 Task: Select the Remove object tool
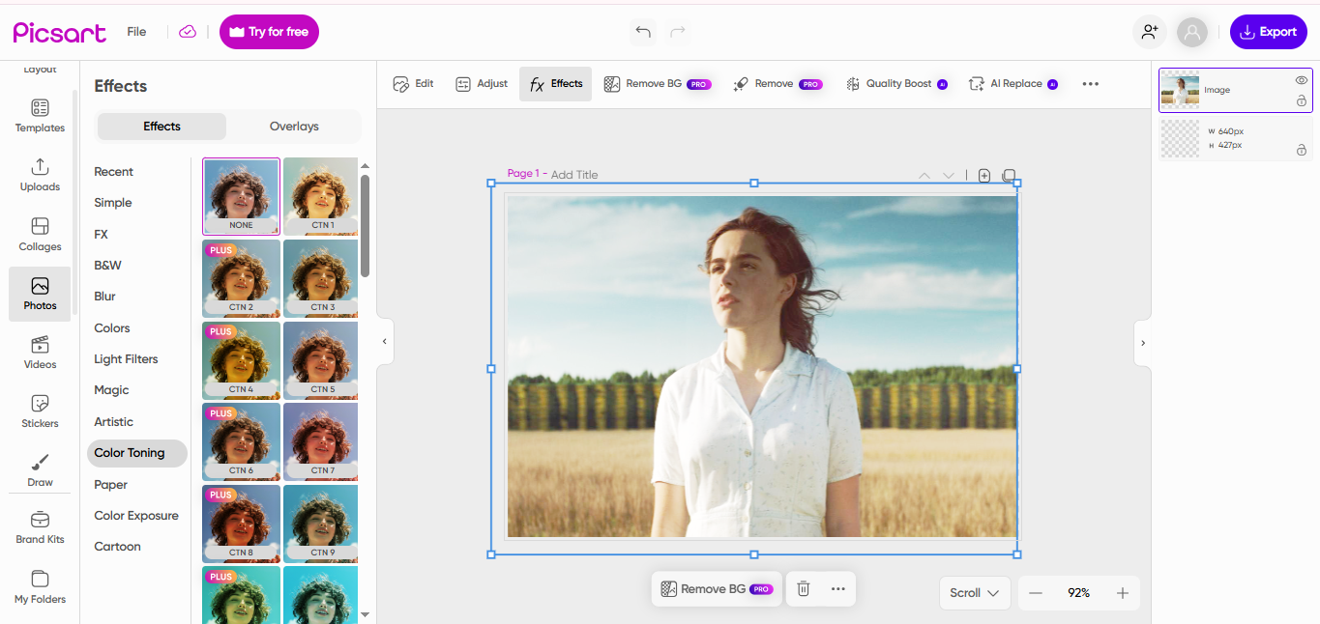777,84
